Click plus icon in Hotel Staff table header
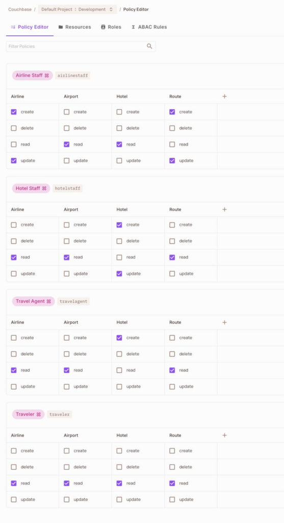 tap(224, 209)
